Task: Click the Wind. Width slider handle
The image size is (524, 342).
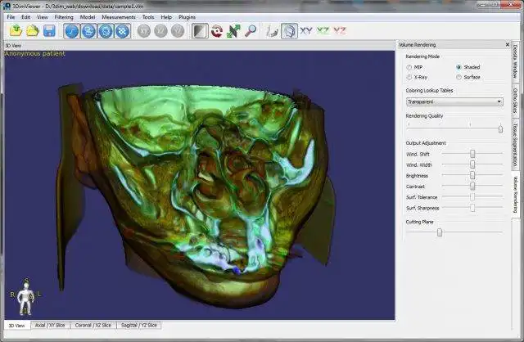Action: (x=472, y=164)
